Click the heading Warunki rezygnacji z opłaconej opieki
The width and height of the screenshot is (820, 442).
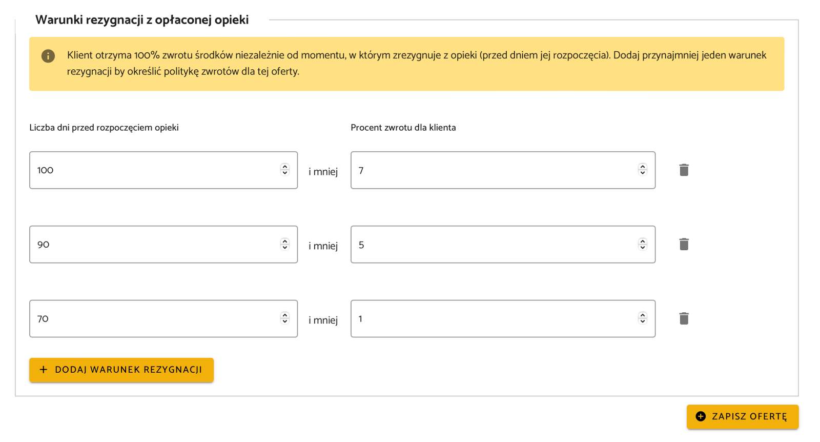coord(142,20)
